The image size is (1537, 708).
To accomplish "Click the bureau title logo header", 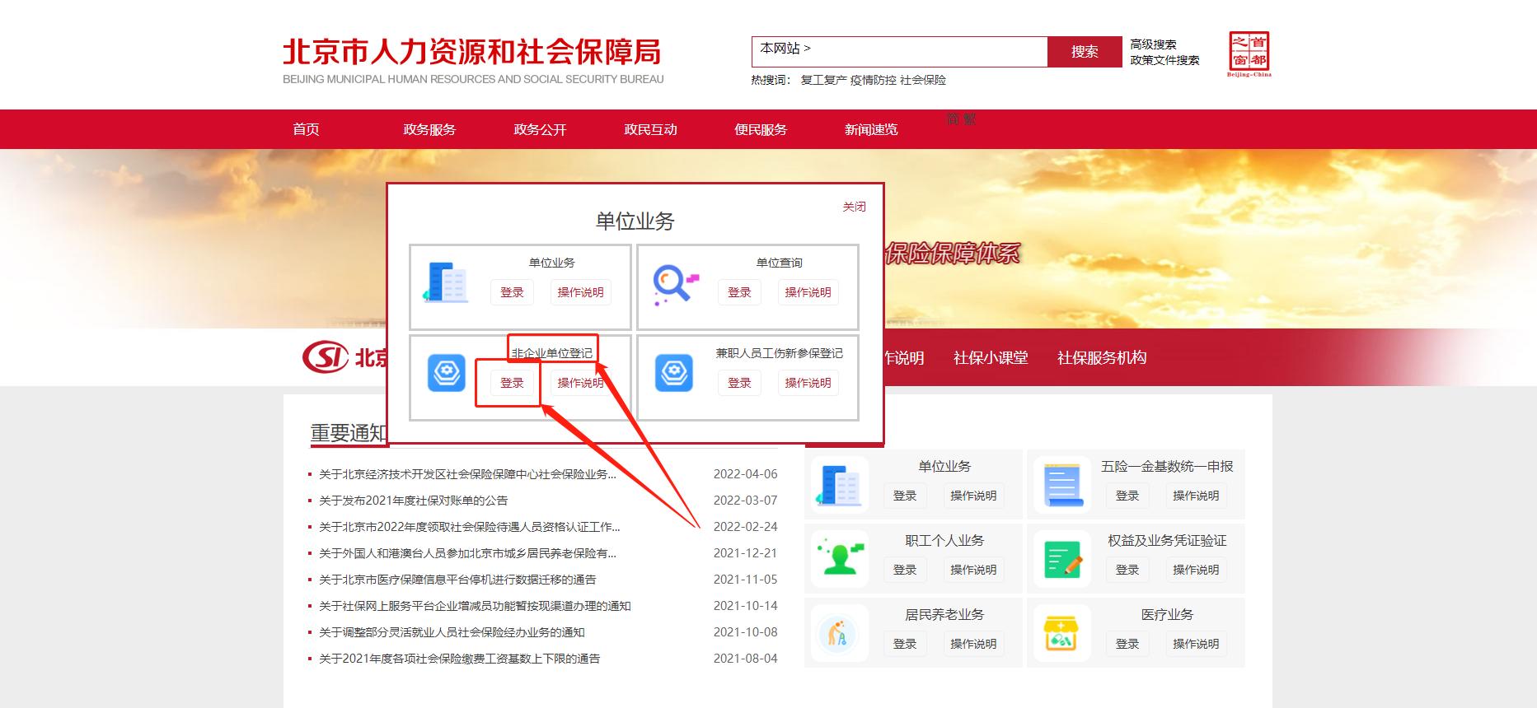I will tap(473, 61).
